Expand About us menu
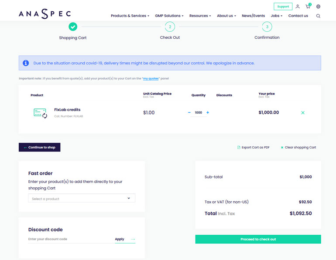336x260 pixels. (x=226, y=16)
